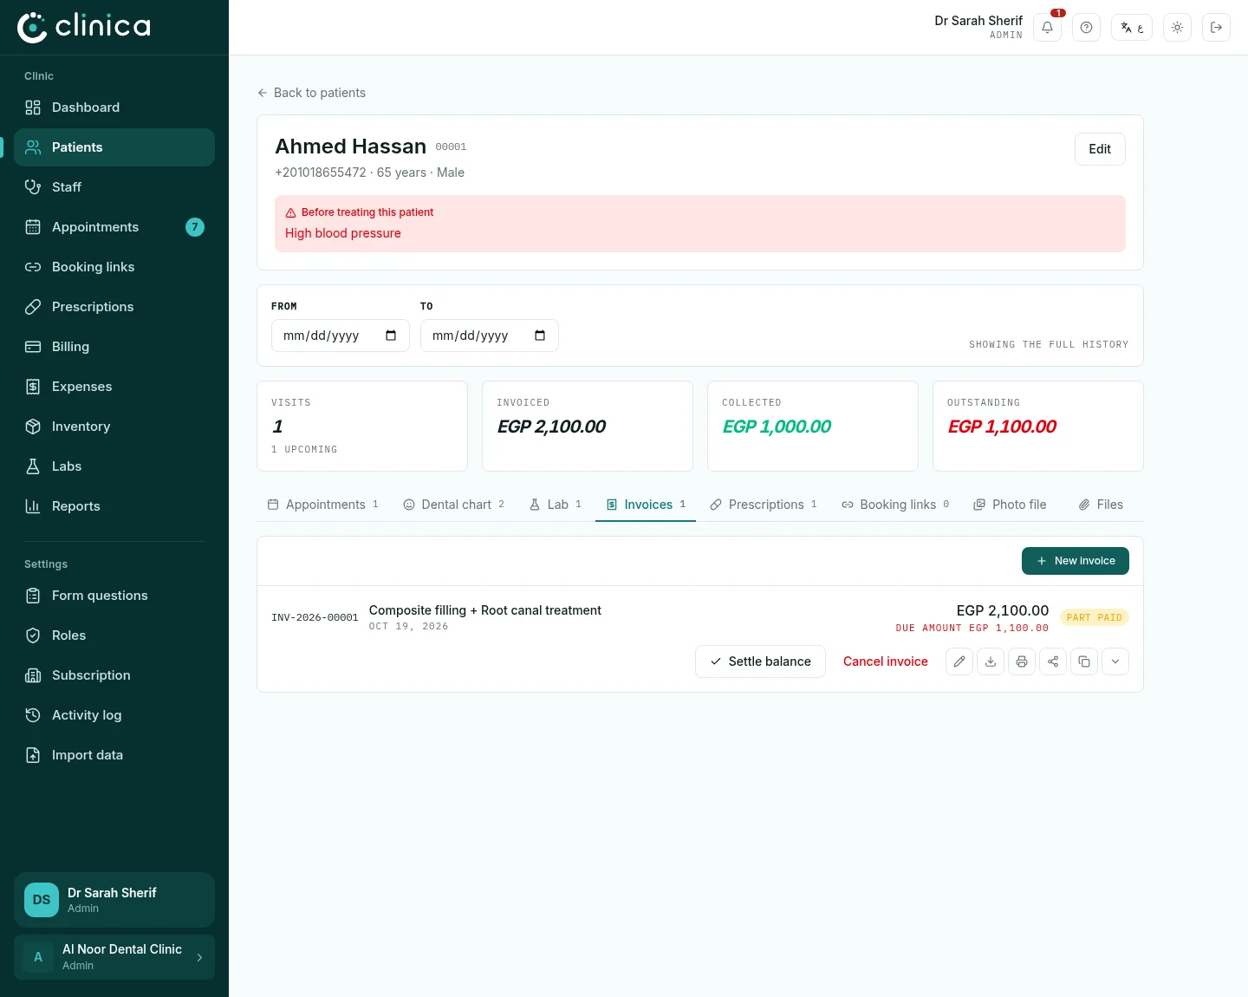Expand invoice row details chevron
The width and height of the screenshot is (1248, 997).
pos(1115,661)
